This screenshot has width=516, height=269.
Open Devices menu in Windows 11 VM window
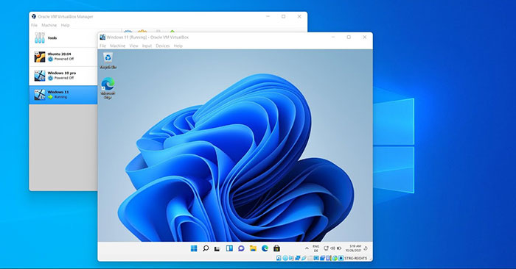(x=163, y=46)
